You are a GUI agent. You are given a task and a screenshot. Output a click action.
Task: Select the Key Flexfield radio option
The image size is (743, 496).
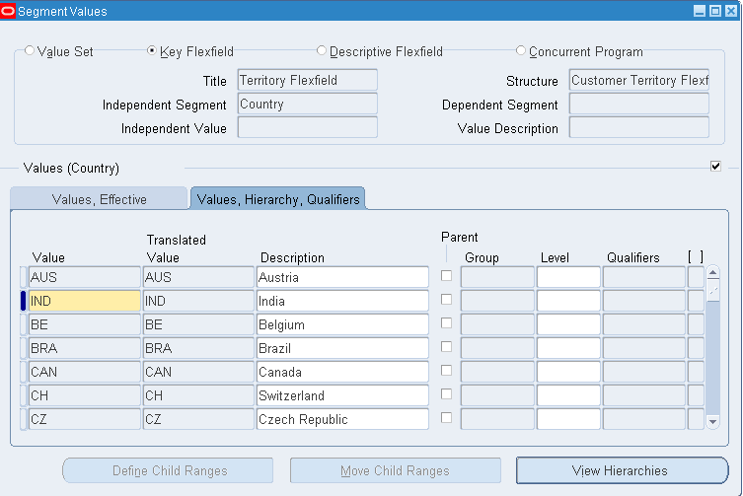152,51
